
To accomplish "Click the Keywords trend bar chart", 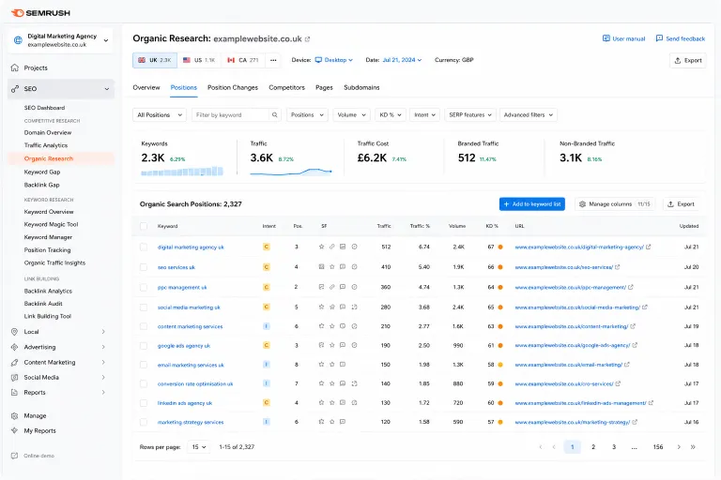I will click(x=182, y=171).
